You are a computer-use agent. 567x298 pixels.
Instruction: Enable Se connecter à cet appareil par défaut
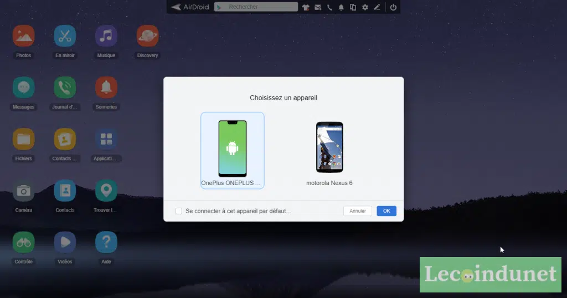click(x=179, y=211)
